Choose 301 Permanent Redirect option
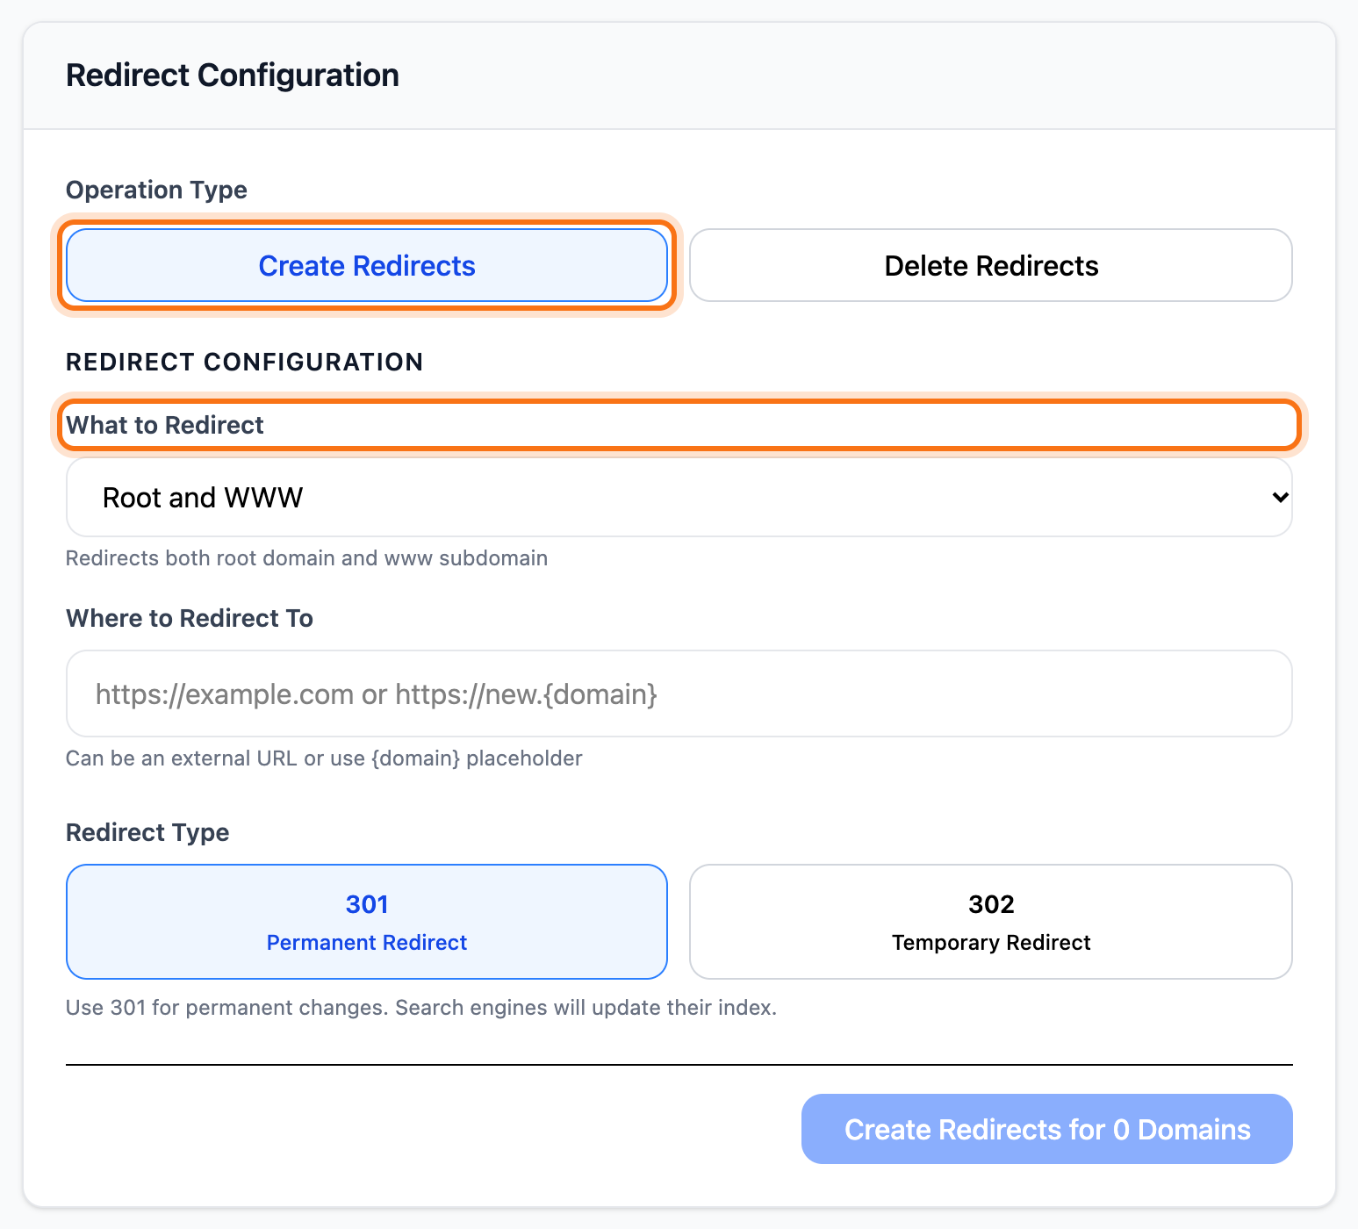This screenshot has width=1358, height=1229. pyautogui.click(x=367, y=922)
